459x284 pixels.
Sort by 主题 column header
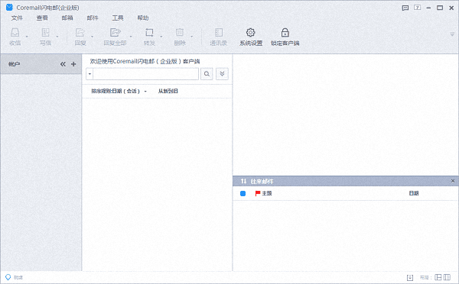point(267,193)
